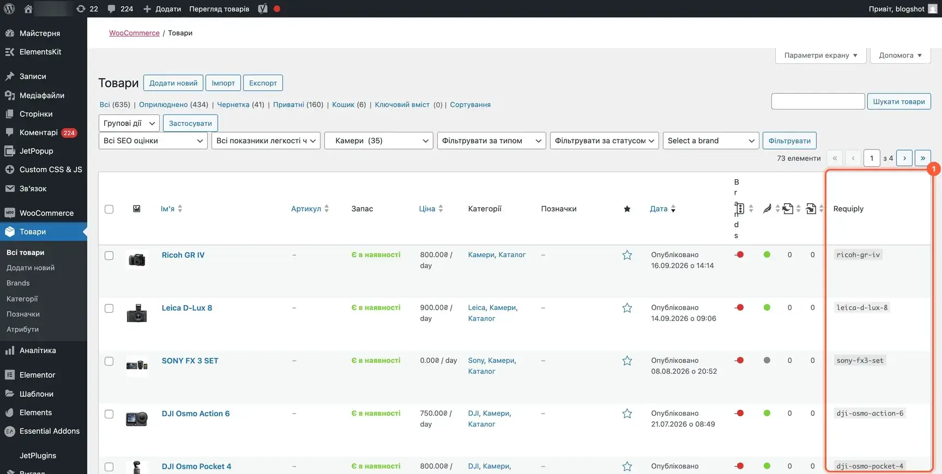
Task: Feature the Leica D-Lux 8 star icon
Action: (x=627, y=308)
